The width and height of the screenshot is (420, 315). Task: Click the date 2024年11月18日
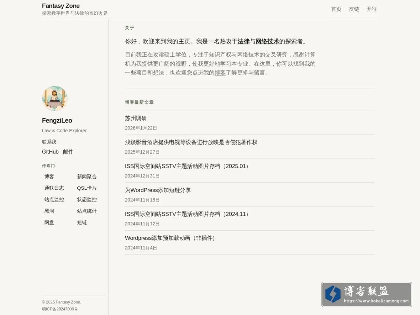tap(142, 200)
